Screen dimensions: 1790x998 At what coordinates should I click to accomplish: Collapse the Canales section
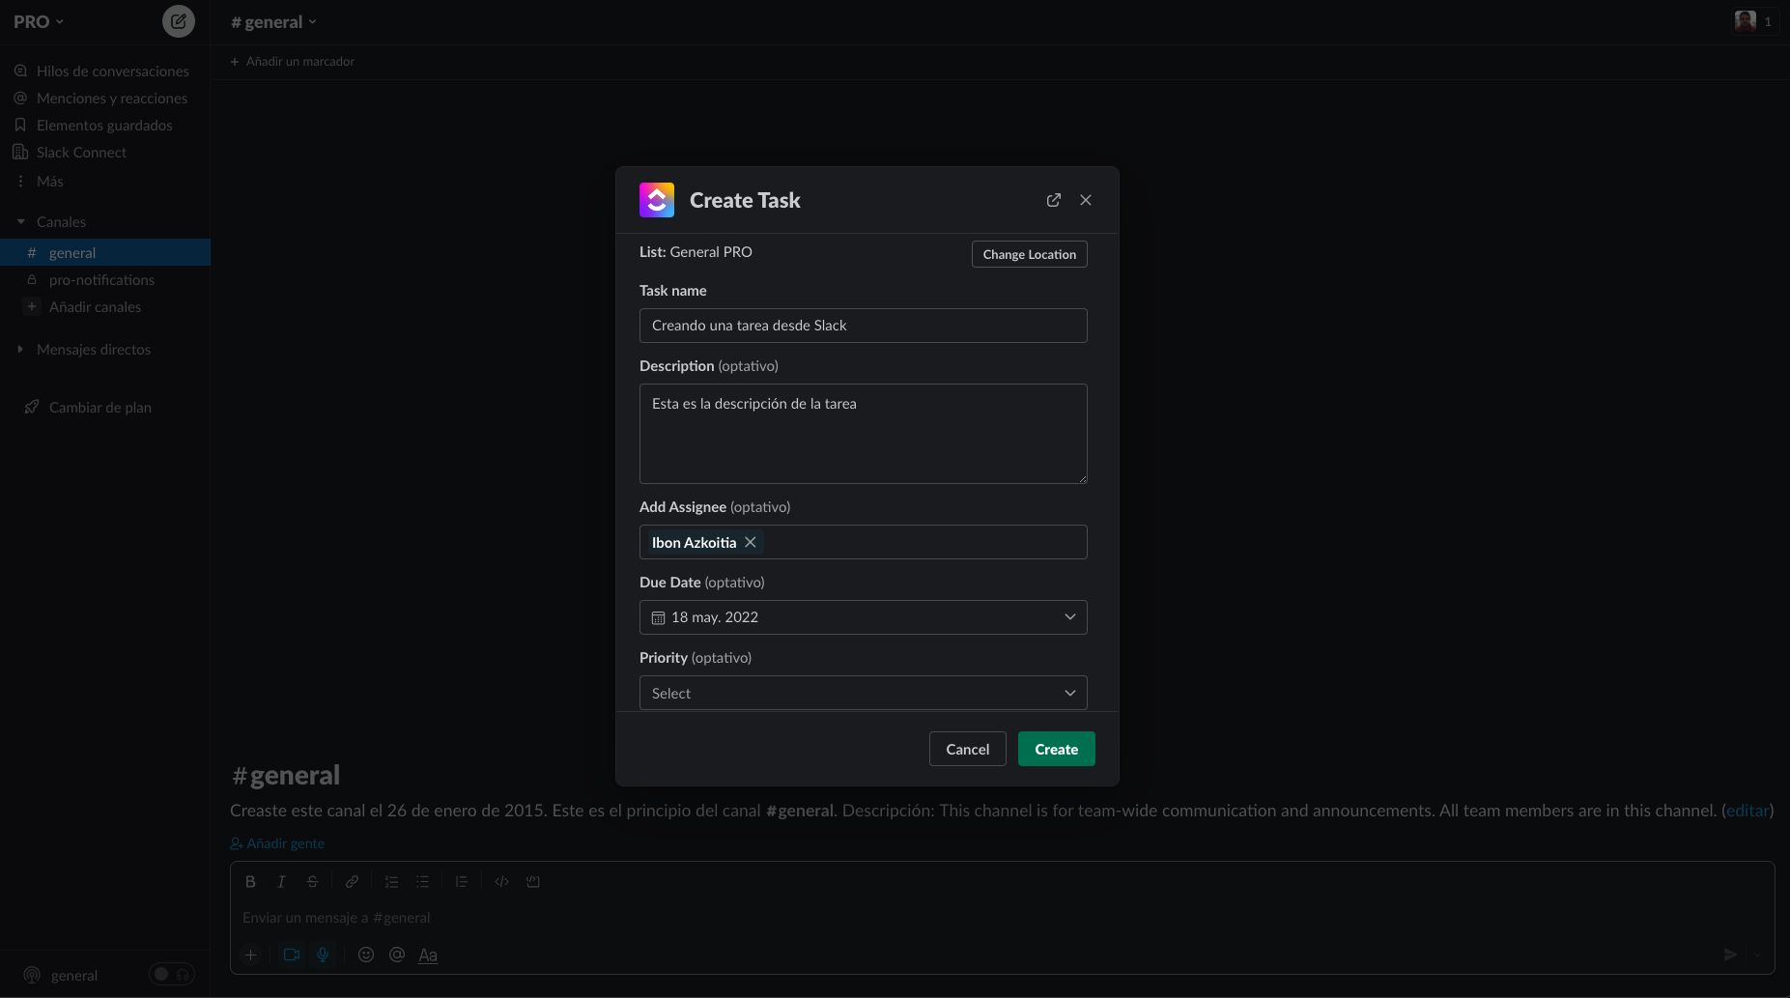click(x=21, y=222)
